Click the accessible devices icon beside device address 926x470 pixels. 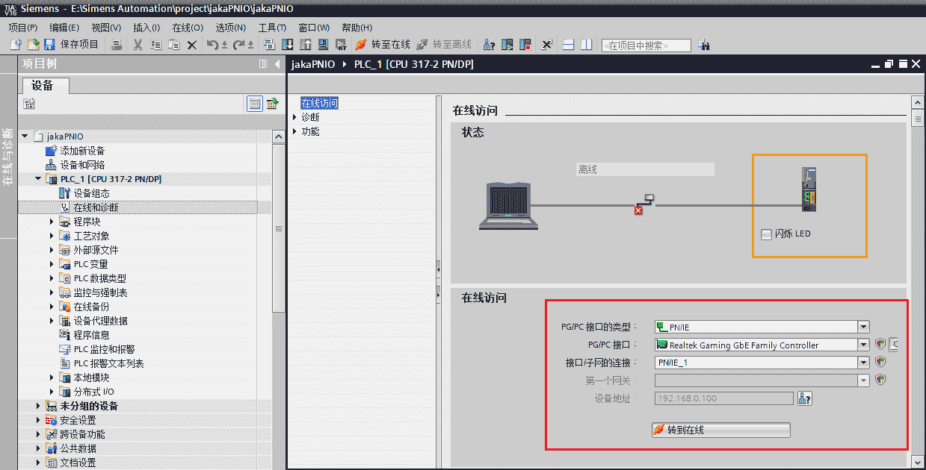(805, 398)
